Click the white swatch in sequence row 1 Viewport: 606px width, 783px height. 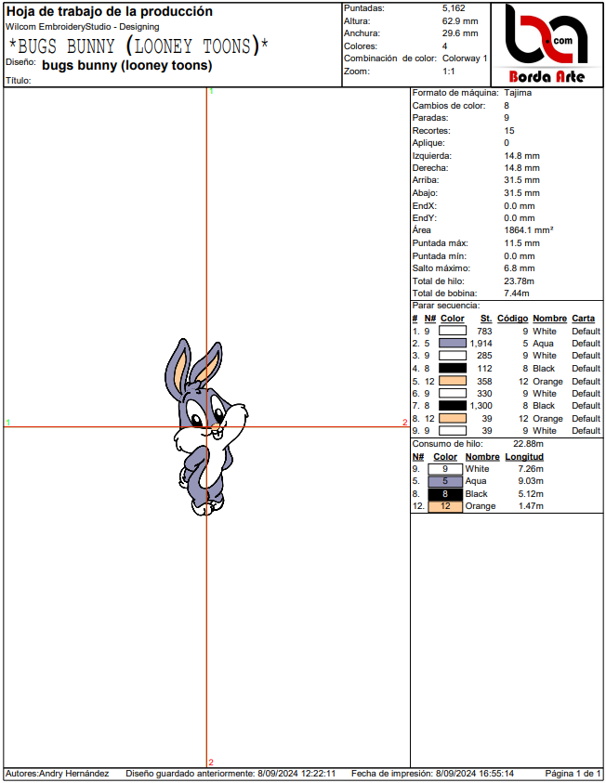pos(453,331)
